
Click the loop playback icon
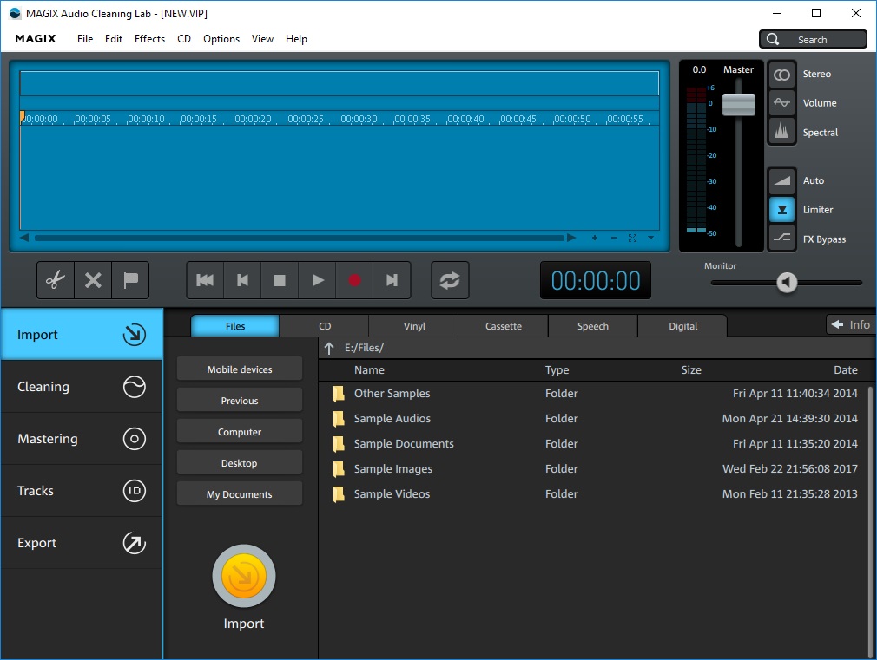tap(450, 279)
